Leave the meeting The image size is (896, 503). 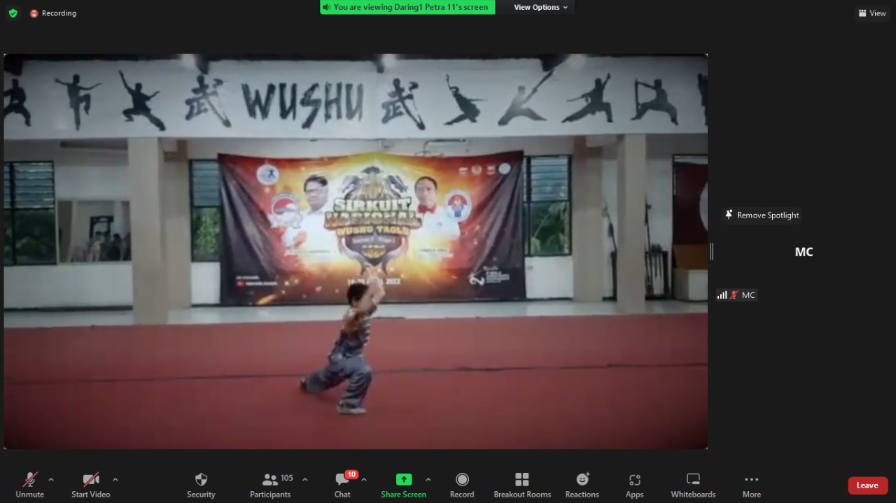click(867, 486)
